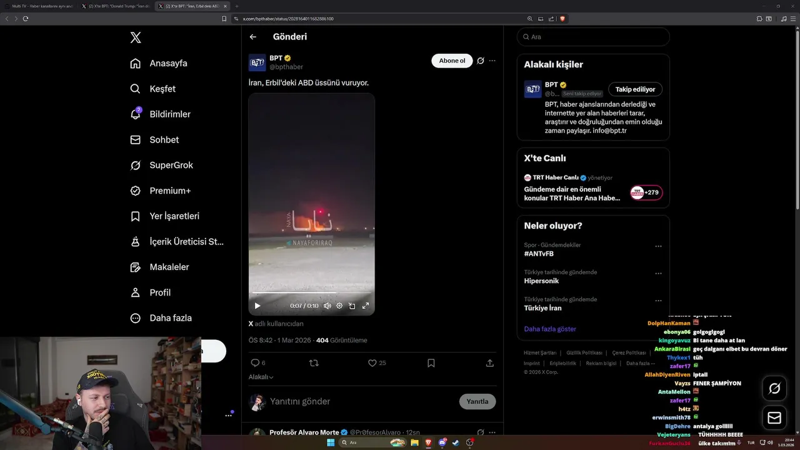Image resolution: width=800 pixels, height=450 pixels.
Task: Open @bpthaber handle link
Action: (x=286, y=67)
